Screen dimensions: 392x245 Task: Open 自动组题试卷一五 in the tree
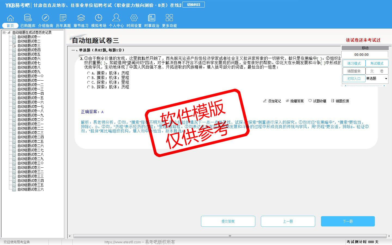point(30,98)
